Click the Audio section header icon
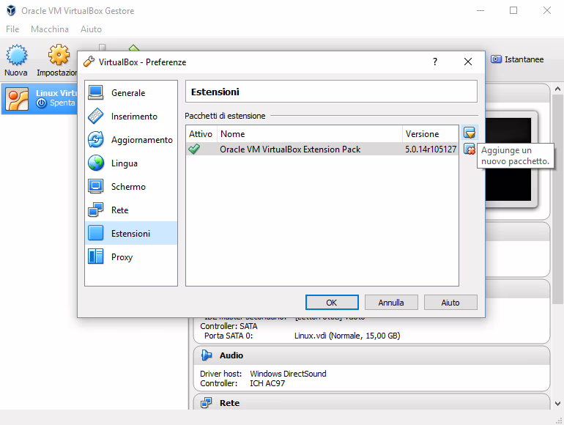Viewport: 564px width, 425px height. pyautogui.click(x=207, y=355)
